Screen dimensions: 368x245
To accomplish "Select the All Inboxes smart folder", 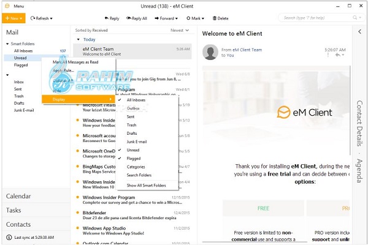I will [23, 51].
